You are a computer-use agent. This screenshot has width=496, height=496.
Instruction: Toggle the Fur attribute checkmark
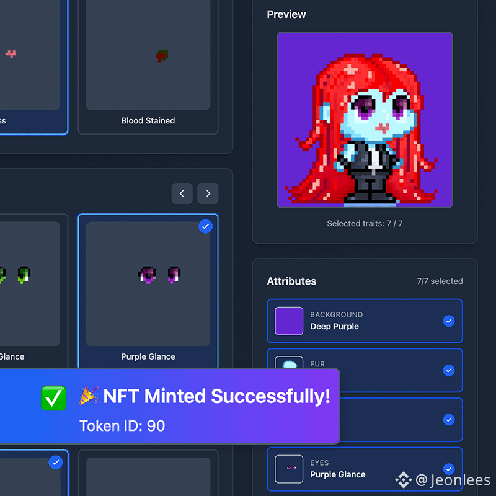click(448, 370)
